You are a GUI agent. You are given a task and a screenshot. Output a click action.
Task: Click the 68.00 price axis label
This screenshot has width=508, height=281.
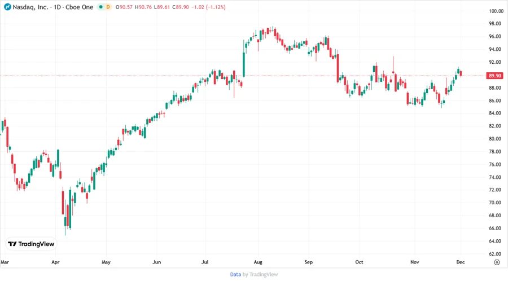[x=495, y=216]
